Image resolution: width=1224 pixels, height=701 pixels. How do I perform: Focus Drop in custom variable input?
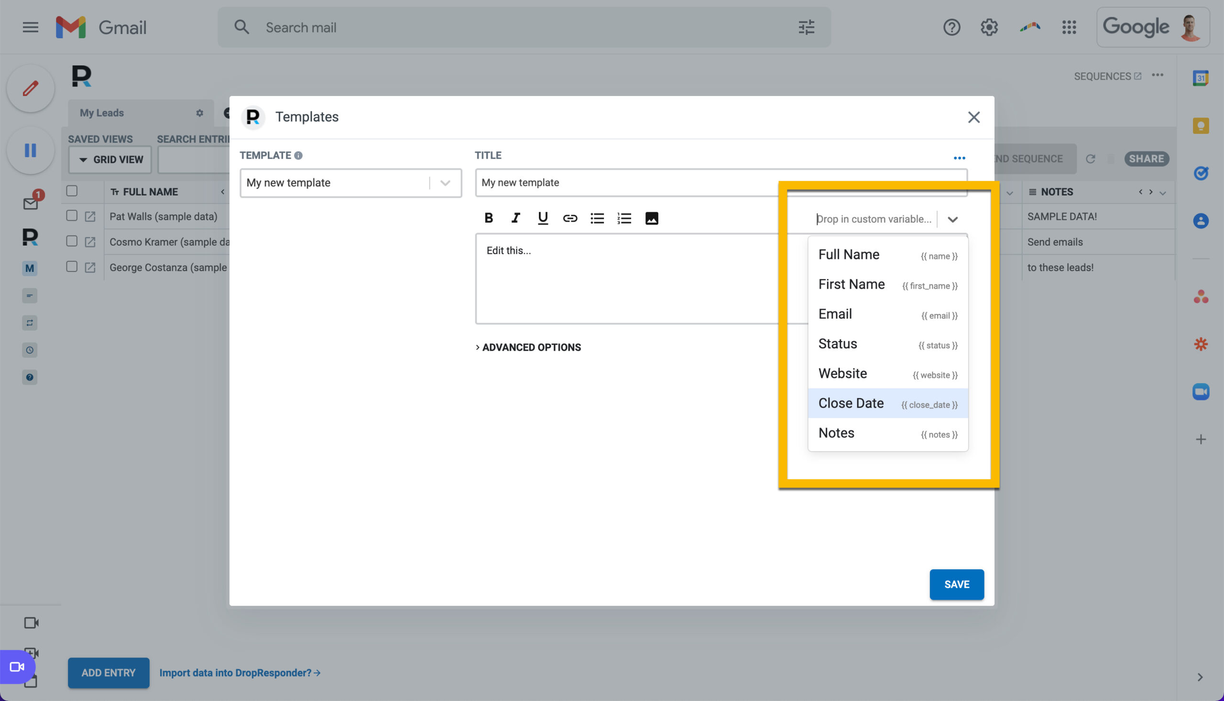[874, 219]
